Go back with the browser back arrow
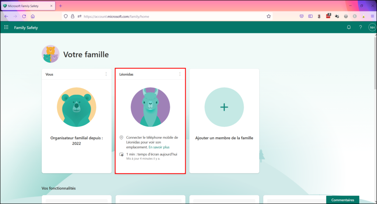 click(x=6, y=16)
